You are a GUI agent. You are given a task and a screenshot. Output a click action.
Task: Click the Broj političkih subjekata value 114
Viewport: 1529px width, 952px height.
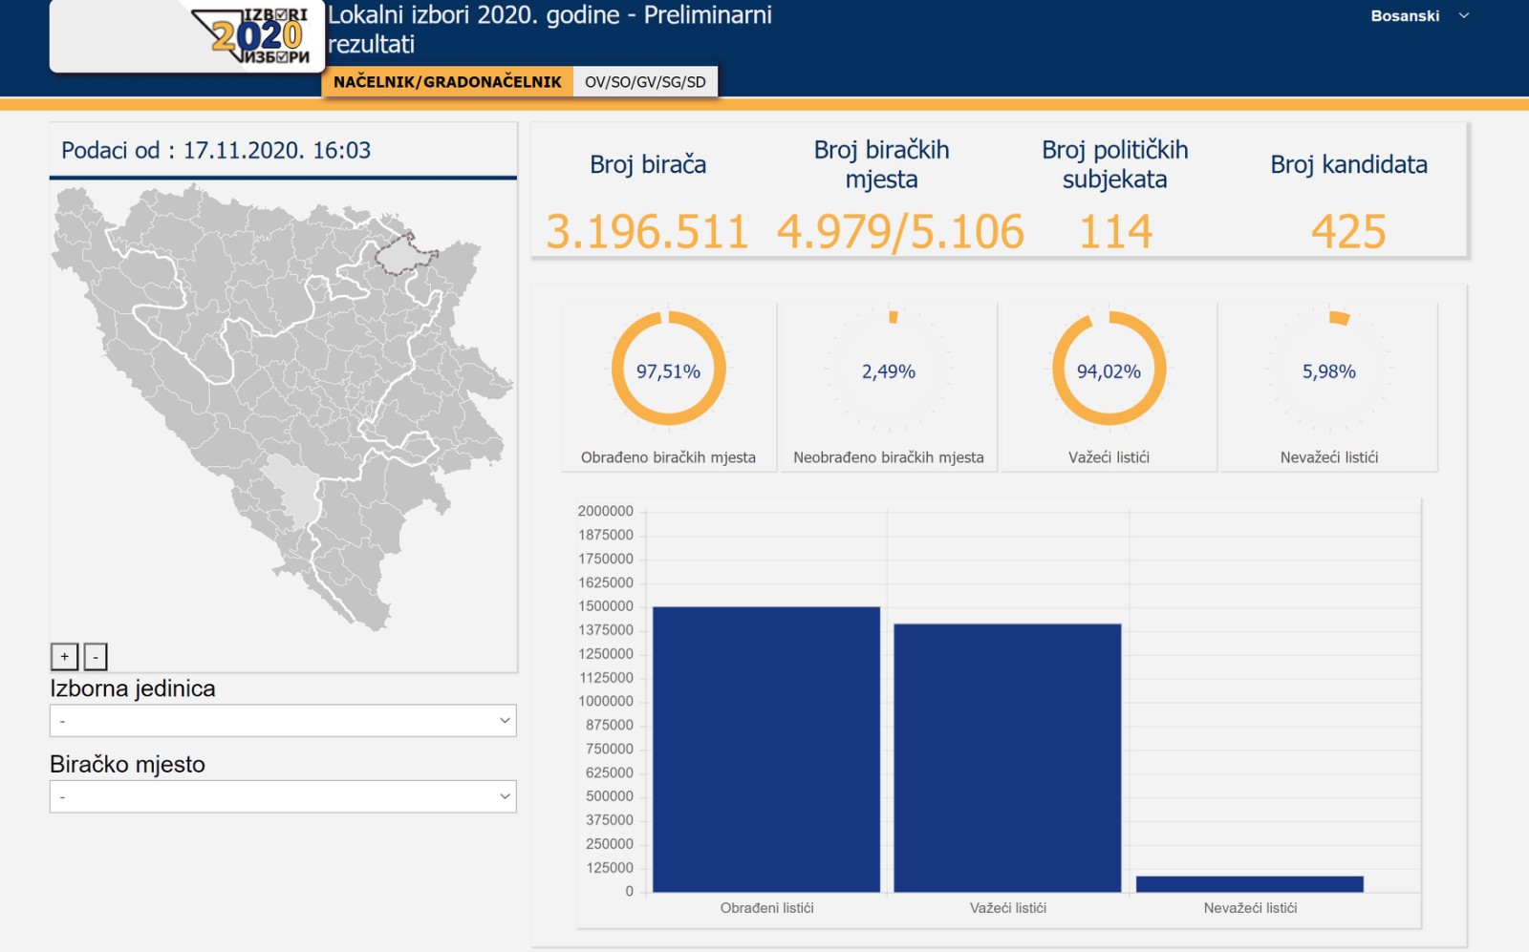pos(1115,232)
